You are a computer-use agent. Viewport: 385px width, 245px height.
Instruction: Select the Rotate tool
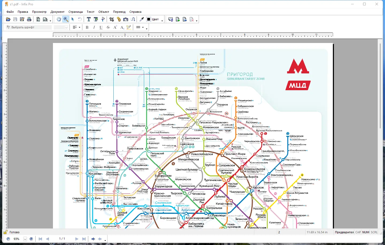(x=80, y=19)
